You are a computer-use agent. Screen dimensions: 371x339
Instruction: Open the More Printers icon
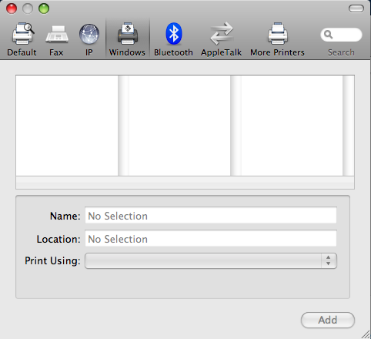point(278,33)
